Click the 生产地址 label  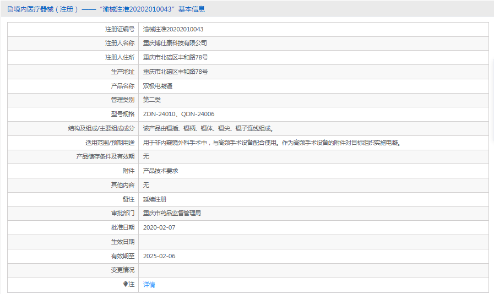point(123,72)
